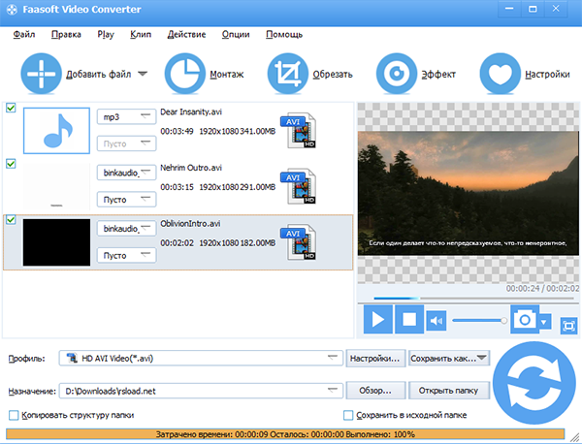Viewport: 582px width, 444px height.
Task: Enable Копировать структуру папки checkbox
Action: [14, 415]
